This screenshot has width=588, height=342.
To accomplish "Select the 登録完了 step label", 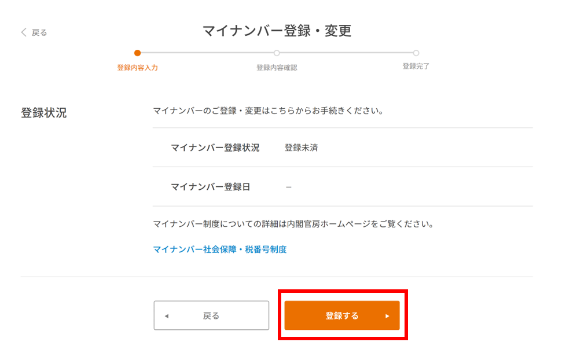I will pyautogui.click(x=416, y=67).
